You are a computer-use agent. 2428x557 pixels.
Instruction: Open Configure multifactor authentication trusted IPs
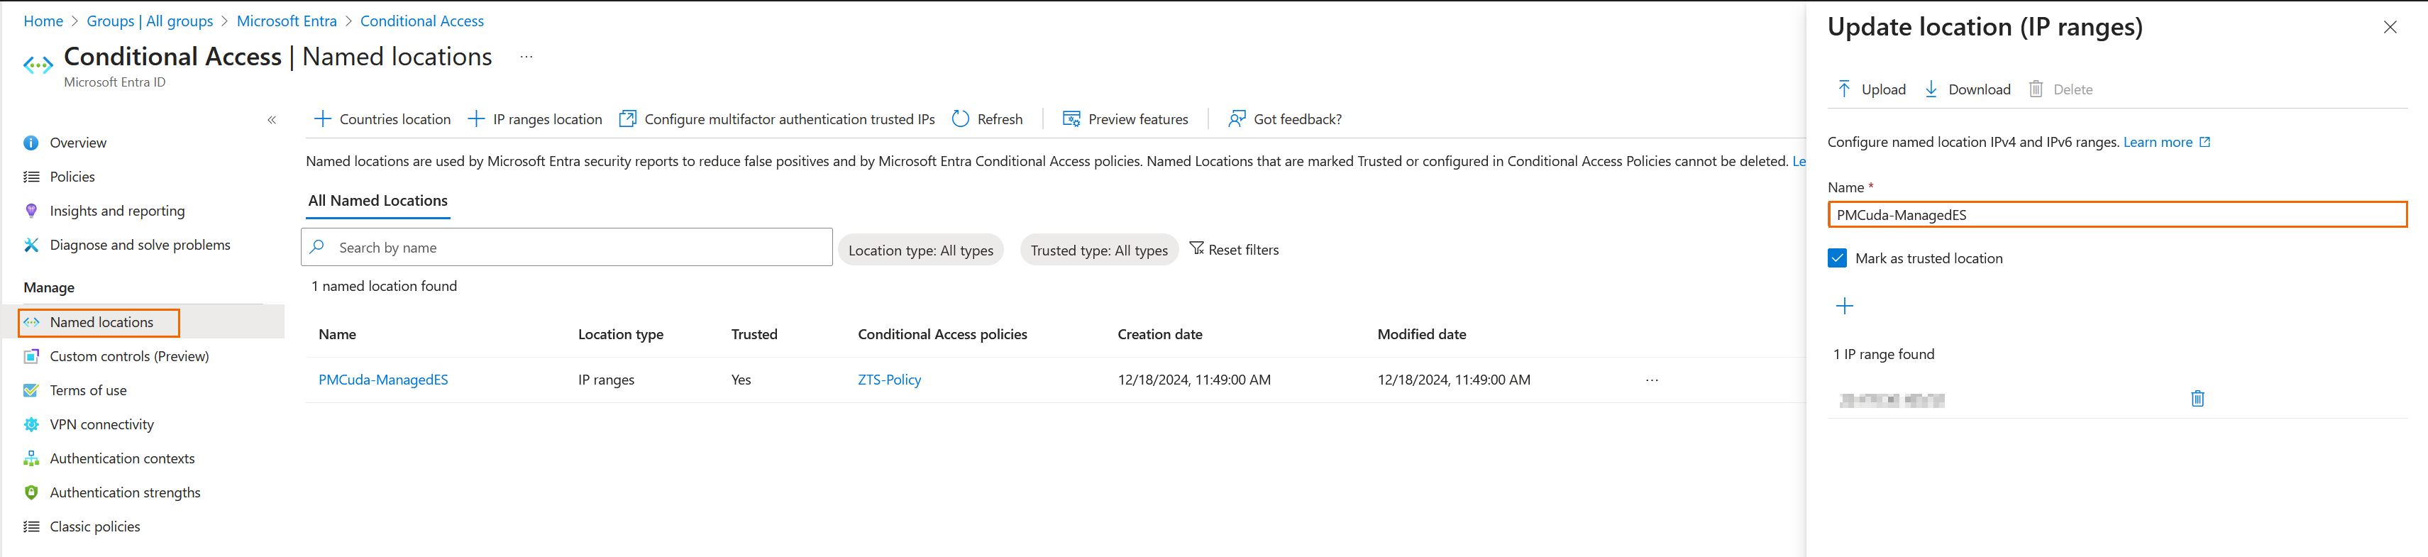point(777,118)
